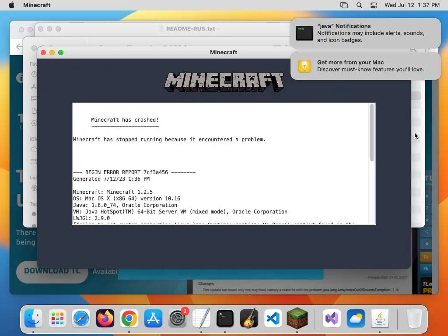This screenshot has width=448, height=336.
Task: Click the lightbulb Tips notification icon
Action: click(304, 66)
